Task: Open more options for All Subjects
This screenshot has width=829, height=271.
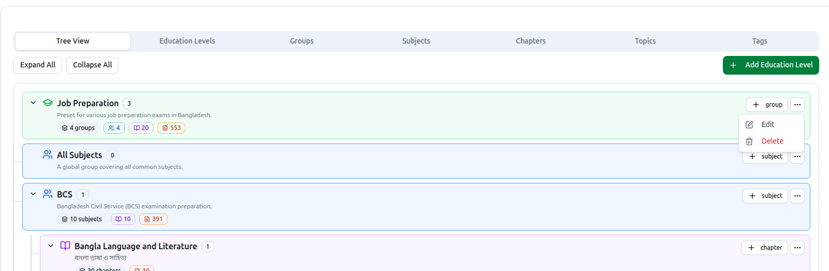Action: (797, 156)
